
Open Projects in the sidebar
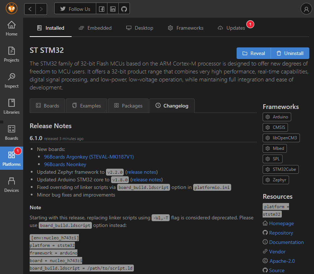(12, 55)
